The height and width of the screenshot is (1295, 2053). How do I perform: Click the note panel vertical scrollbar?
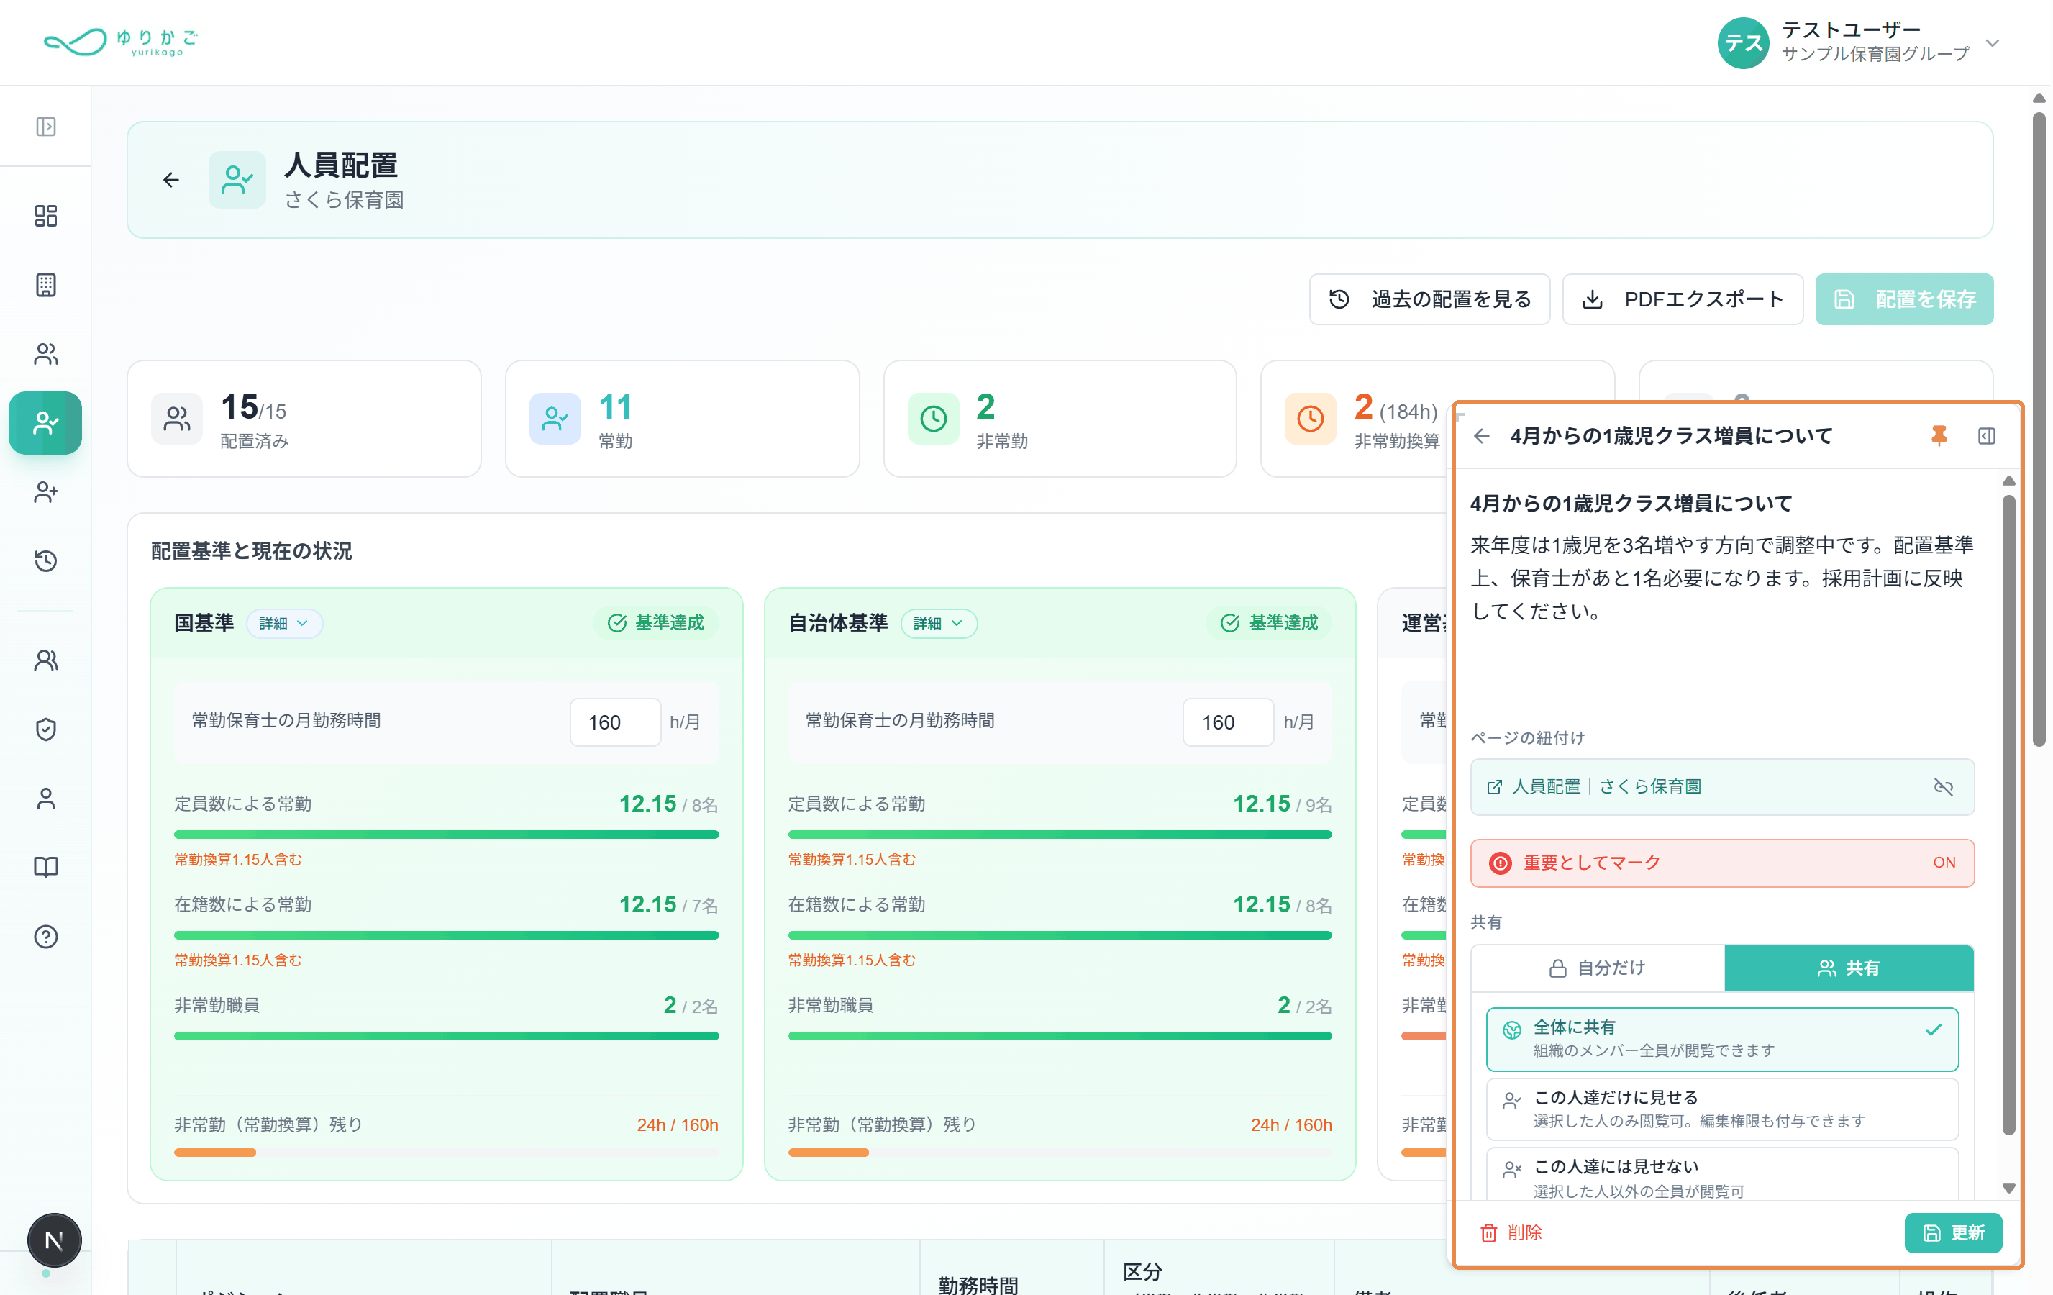(2008, 814)
